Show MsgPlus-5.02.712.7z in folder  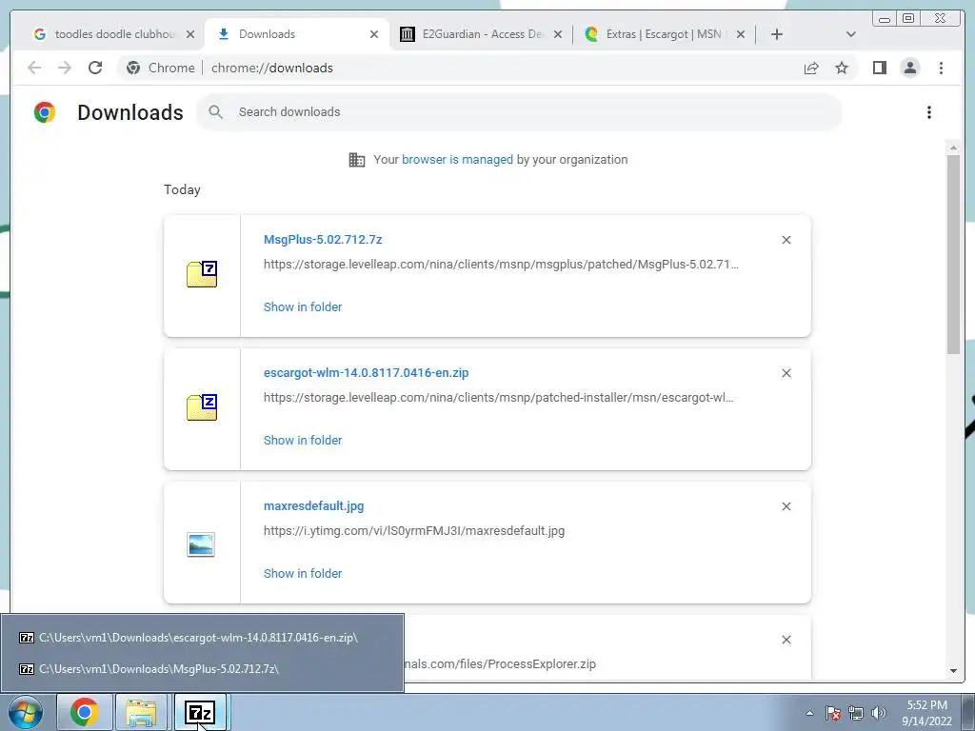(x=303, y=307)
